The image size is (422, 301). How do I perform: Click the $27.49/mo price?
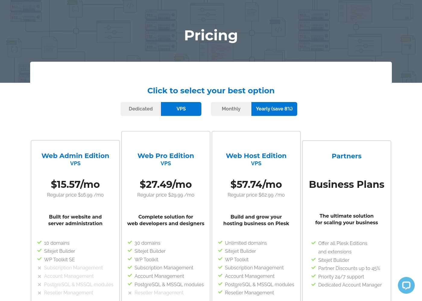tap(166, 184)
